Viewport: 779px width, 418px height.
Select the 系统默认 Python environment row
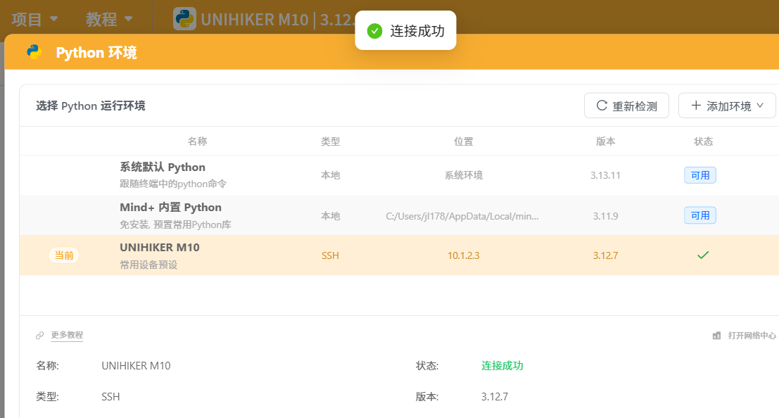click(x=400, y=175)
